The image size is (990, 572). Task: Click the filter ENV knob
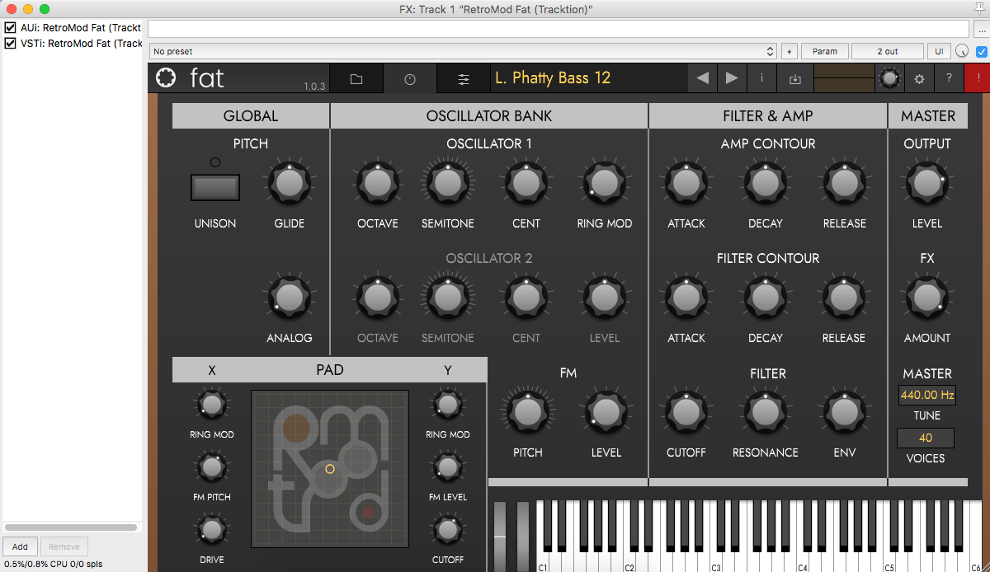coord(844,412)
